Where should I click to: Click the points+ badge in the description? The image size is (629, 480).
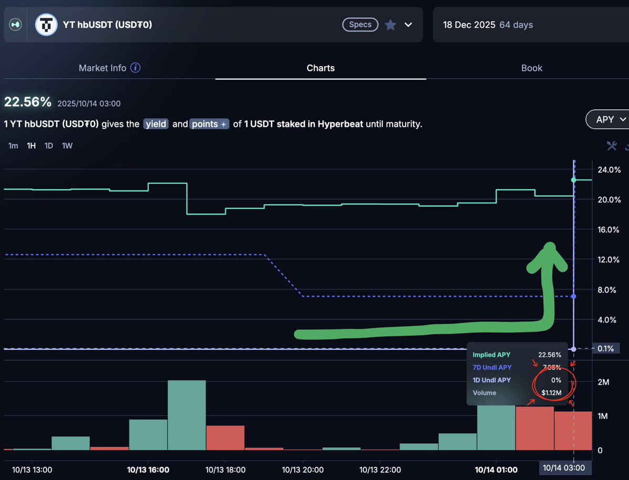tap(209, 124)
